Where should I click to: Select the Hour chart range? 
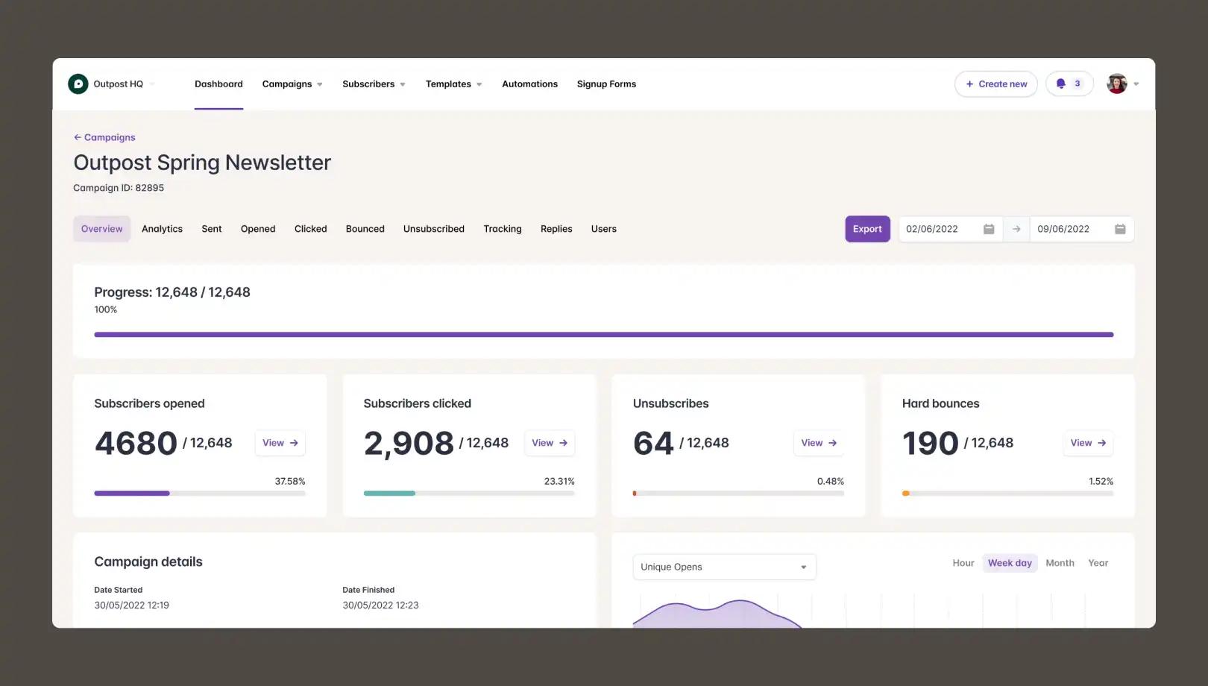click(x=963, y=563)
